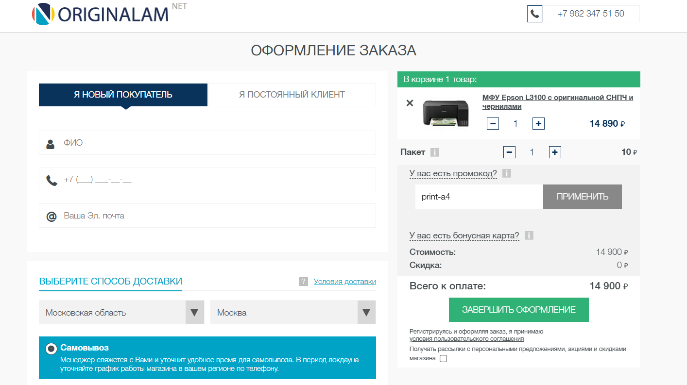Decrease the Epson L3100 quantity with minus
This screenshot has height=385, width=687.
pos(493,124)
